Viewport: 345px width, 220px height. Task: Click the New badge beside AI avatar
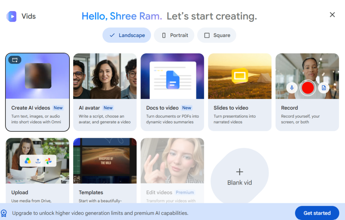click(x=108, y=108)
